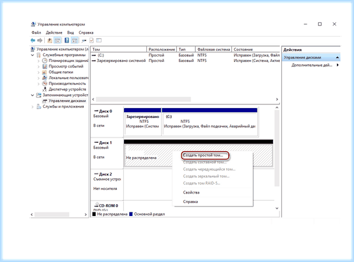Click the Диспетчер устройств icon
This screenshot has height=262, width=354.
click(45, 89)
